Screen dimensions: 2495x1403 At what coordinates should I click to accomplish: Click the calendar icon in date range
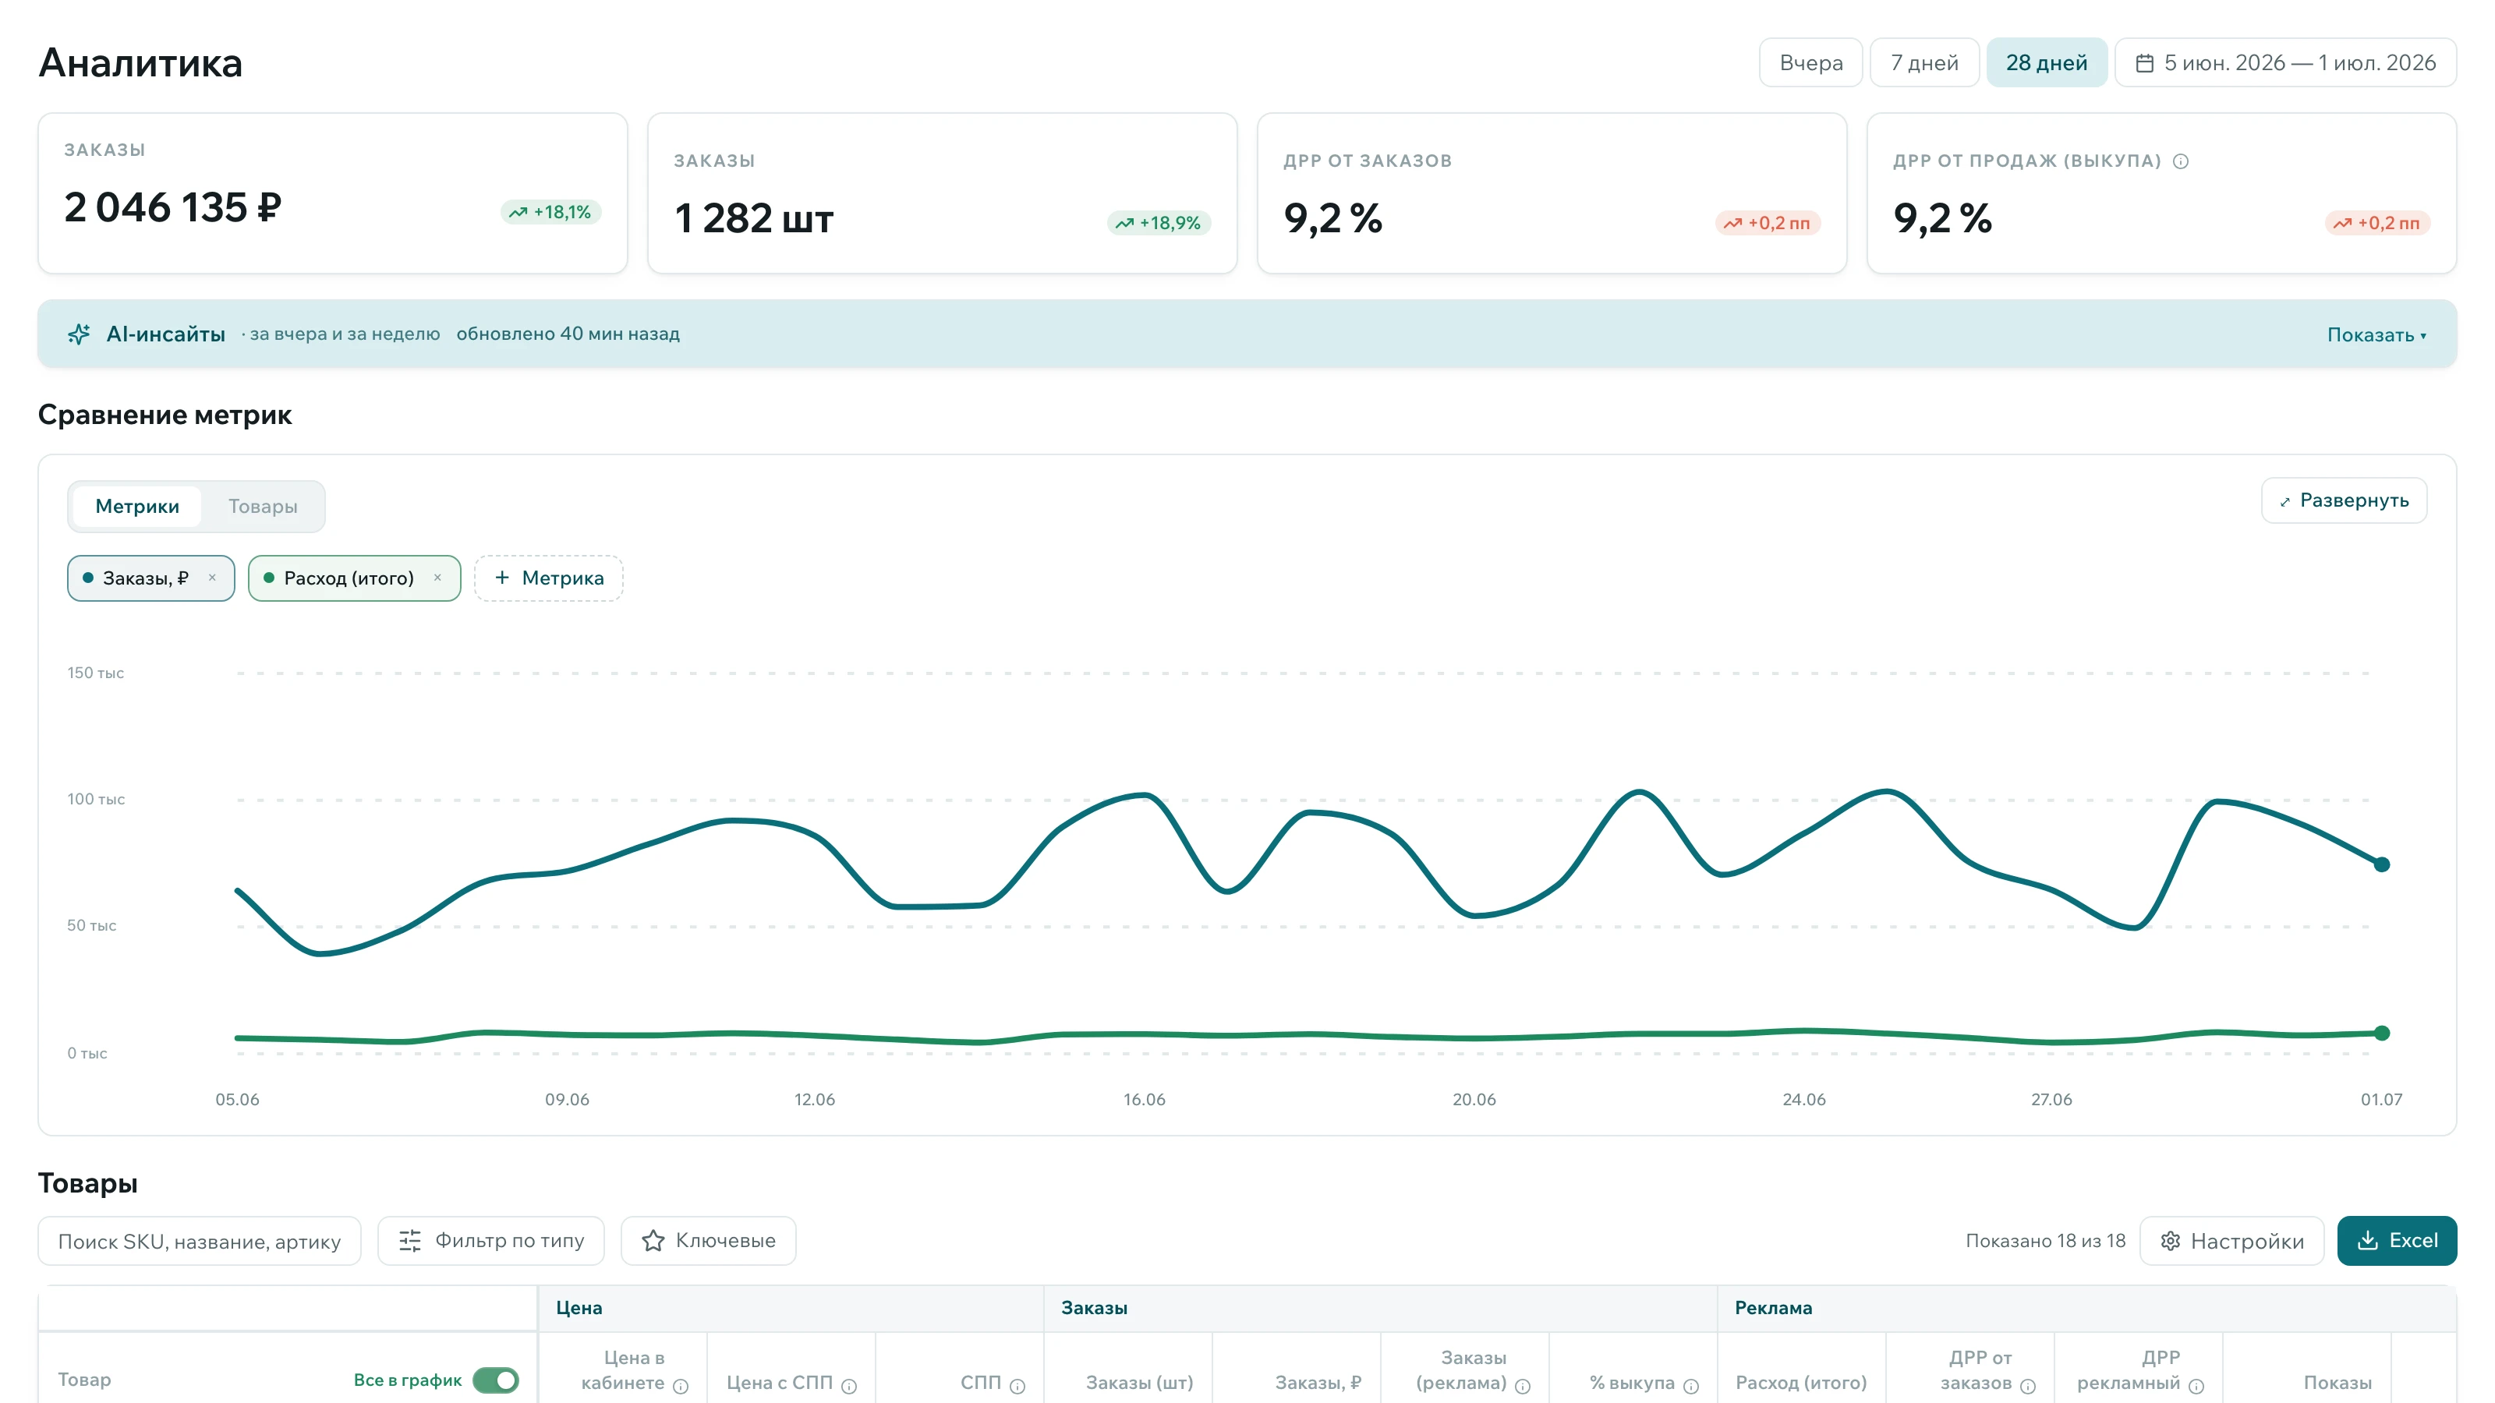click(x=2144, y=63)
